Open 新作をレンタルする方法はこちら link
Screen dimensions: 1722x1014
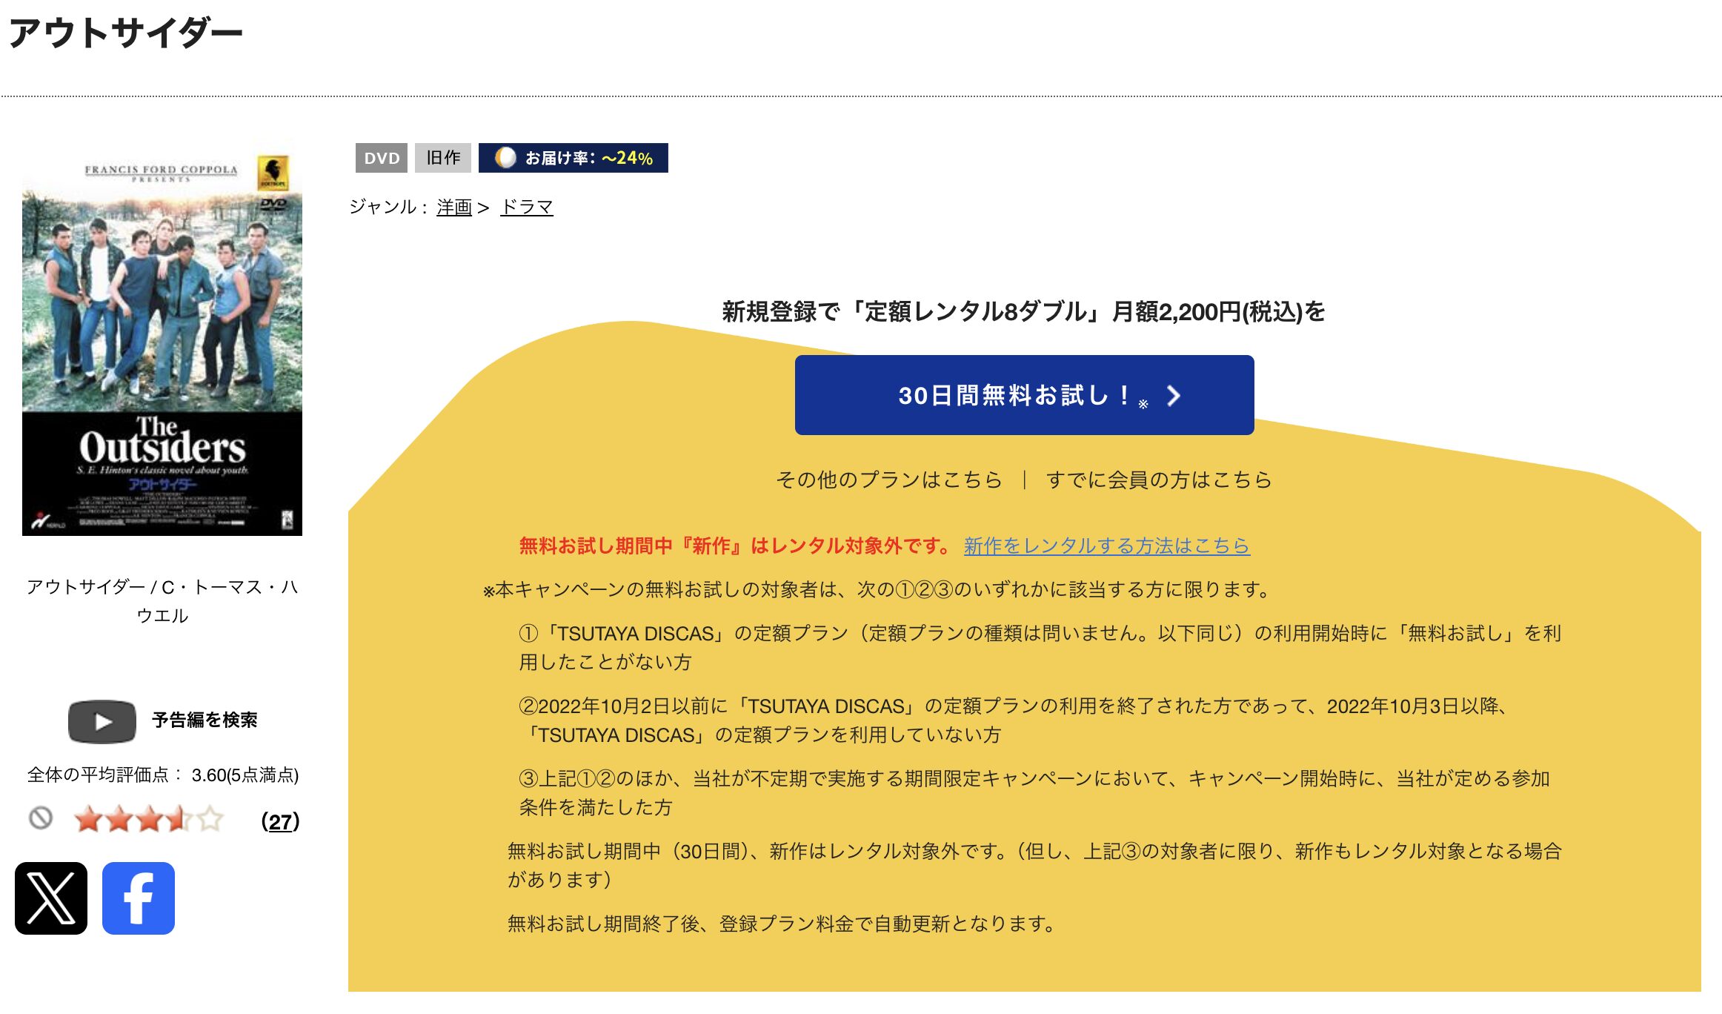click(1107, 546)
